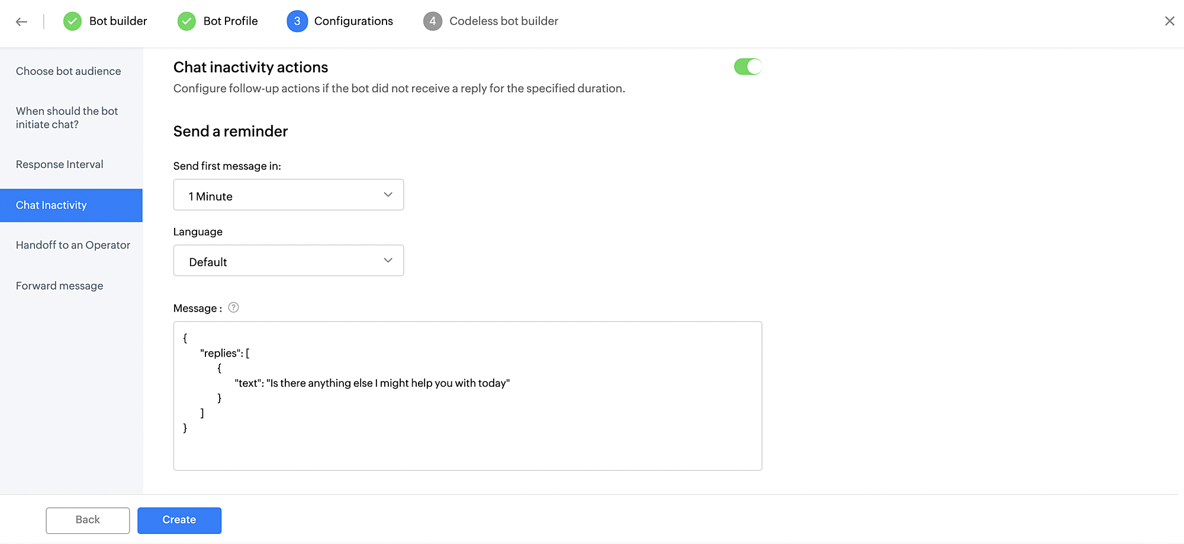Select the Chat Inactivity sidebar item
Viewport: 1184px width, 544px height.
coord(71,205)
